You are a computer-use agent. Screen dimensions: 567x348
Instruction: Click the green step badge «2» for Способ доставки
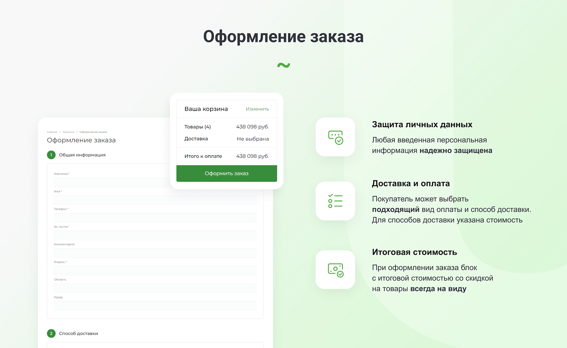point(51,333)
